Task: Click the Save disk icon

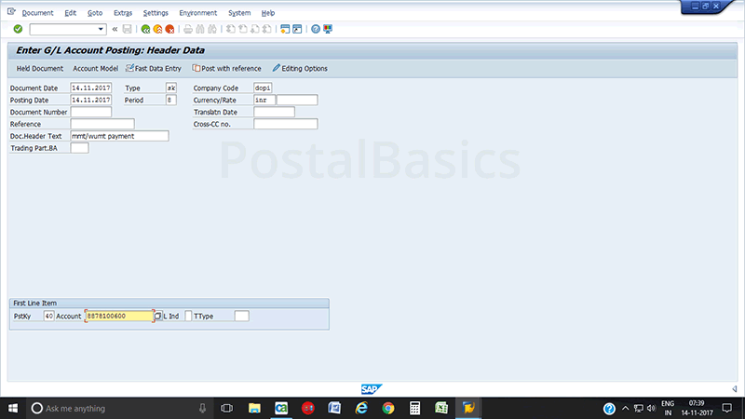Action: click(127, 29)
